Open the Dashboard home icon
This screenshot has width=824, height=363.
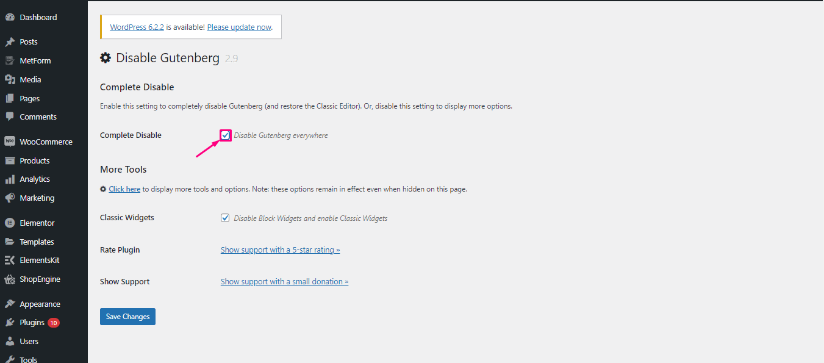[x=10, y=16]
